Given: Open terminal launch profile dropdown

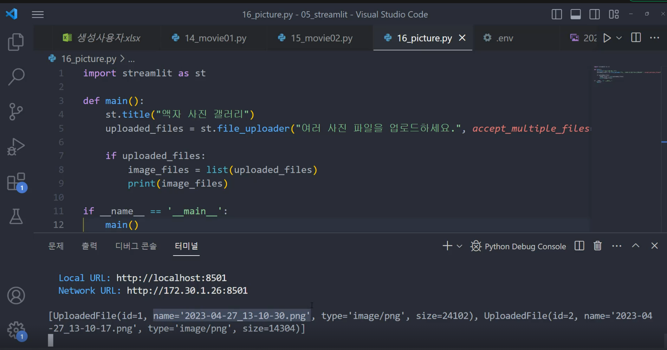Looking at the screenshot, I should [x=459, y=246].
